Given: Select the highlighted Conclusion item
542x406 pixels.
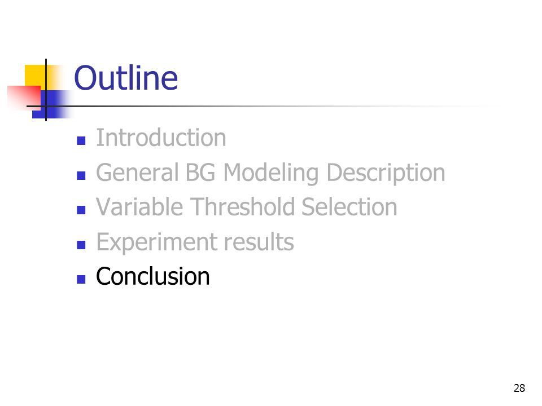Looking at the screenshot, I should coord(153,276).
